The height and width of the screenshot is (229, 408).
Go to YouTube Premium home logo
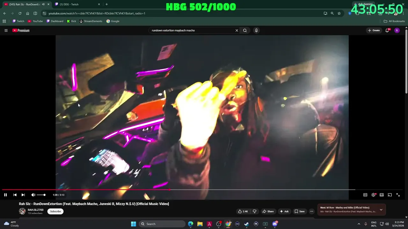pyautogui.click(x=21, y=31)
